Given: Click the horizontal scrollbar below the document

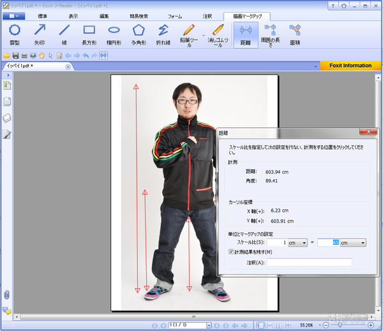Looking at the screenshot, I should click(x=193, y=317).
